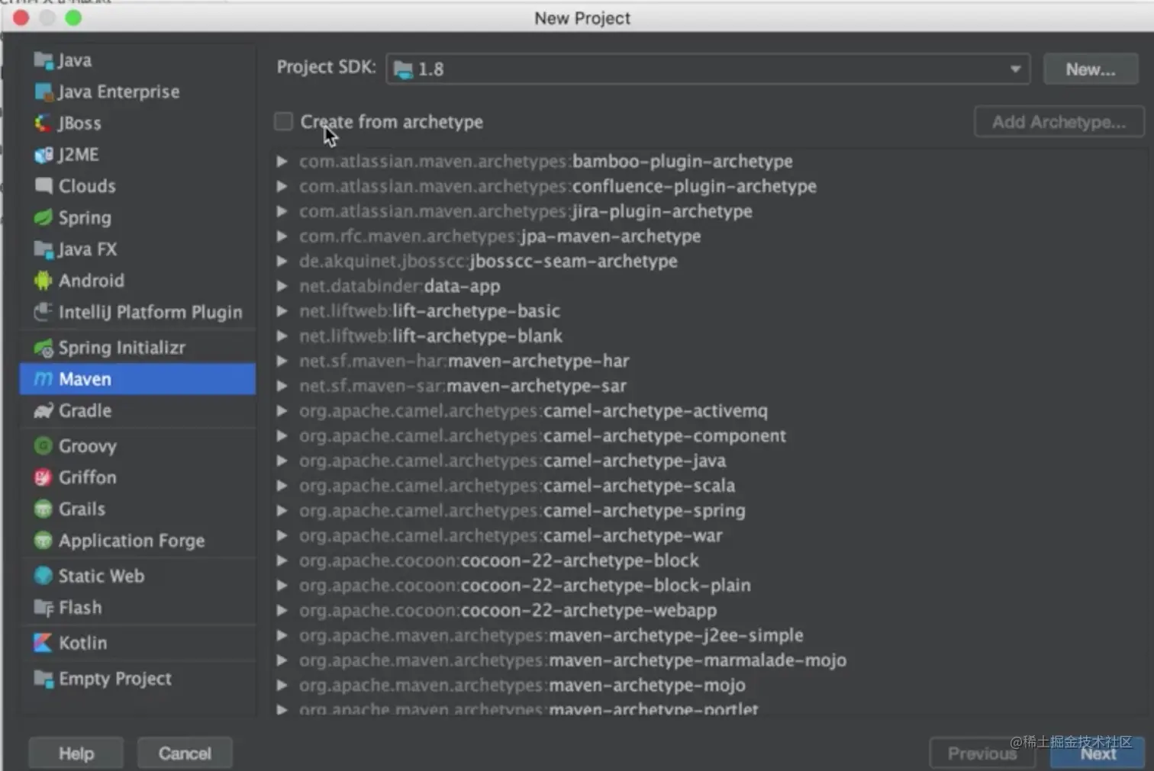
Task: Expand the jira-plugin-archetype node
Action: click(282, 211)
